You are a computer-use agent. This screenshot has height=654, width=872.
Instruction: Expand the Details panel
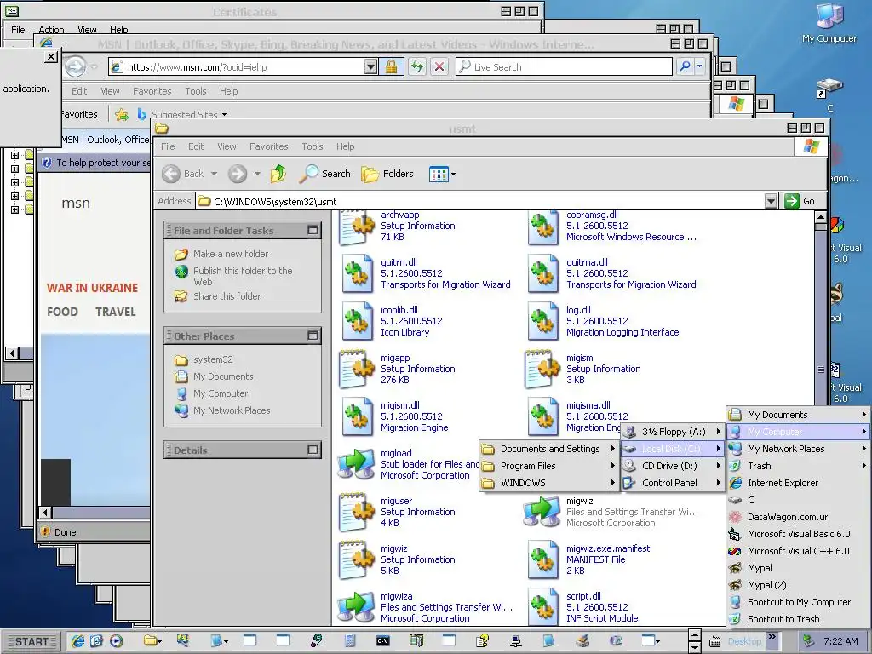[313, 450]
